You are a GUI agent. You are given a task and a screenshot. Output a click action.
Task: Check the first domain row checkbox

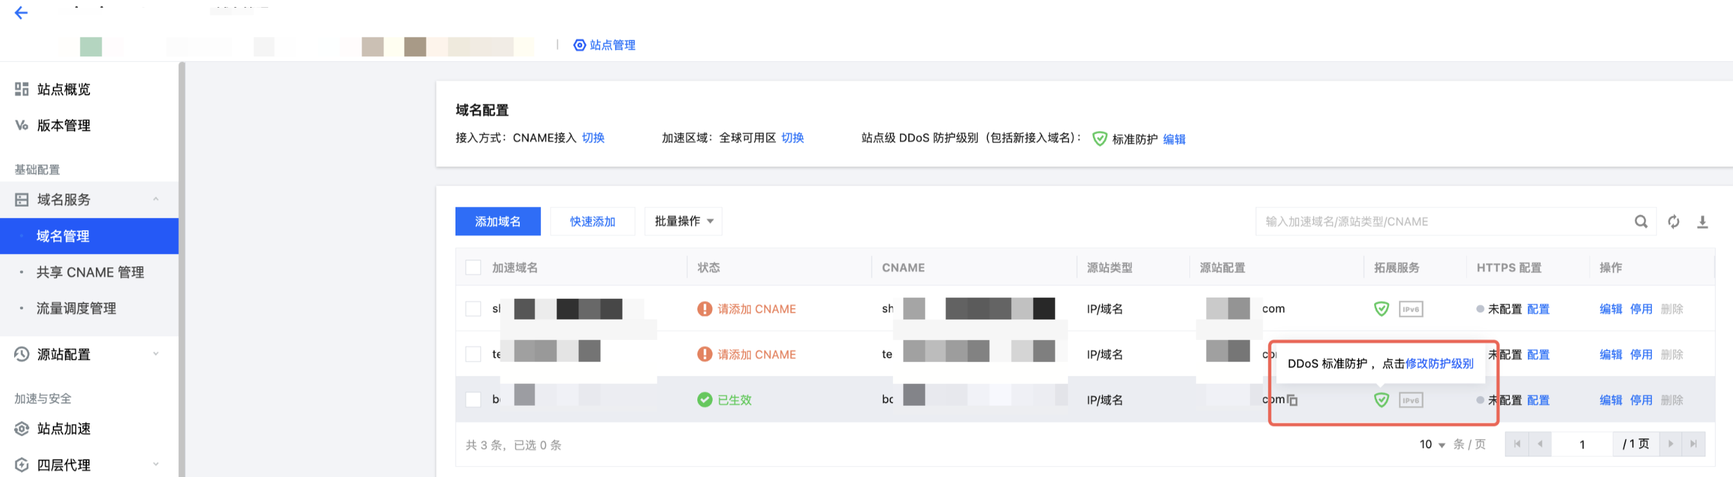[x=473, y=309]
